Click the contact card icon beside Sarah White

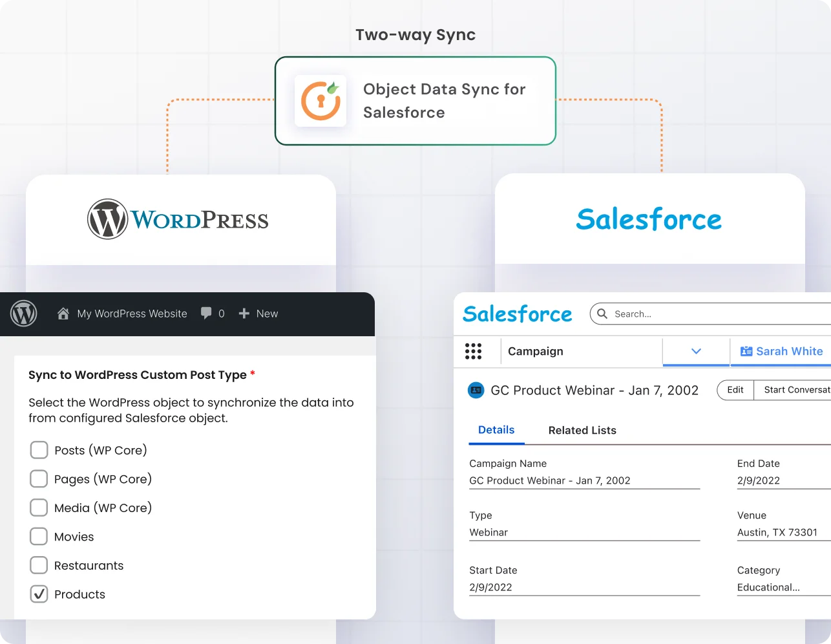pyautogui.click(x=746, y=351)
